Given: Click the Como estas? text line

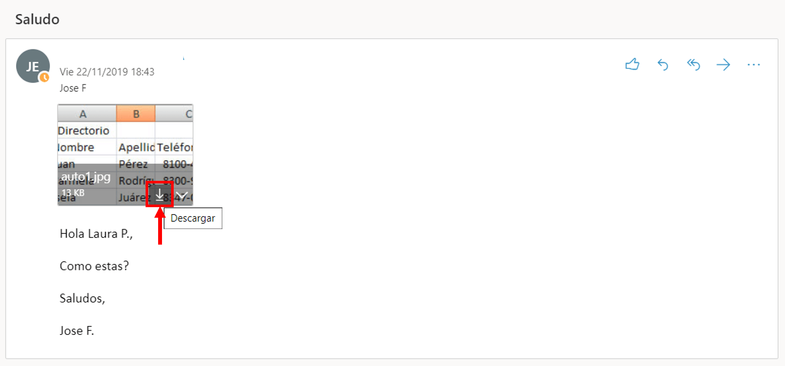Looking at the screenshot, I should (94, 266).
